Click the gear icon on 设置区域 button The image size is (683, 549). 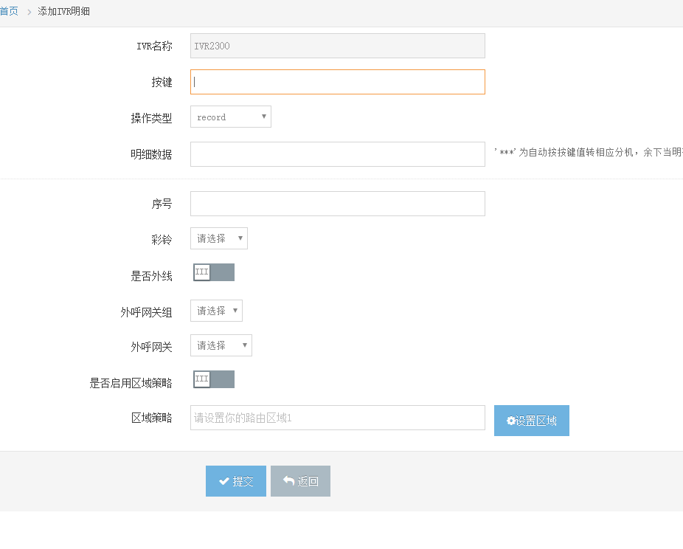tap(511, 421)
